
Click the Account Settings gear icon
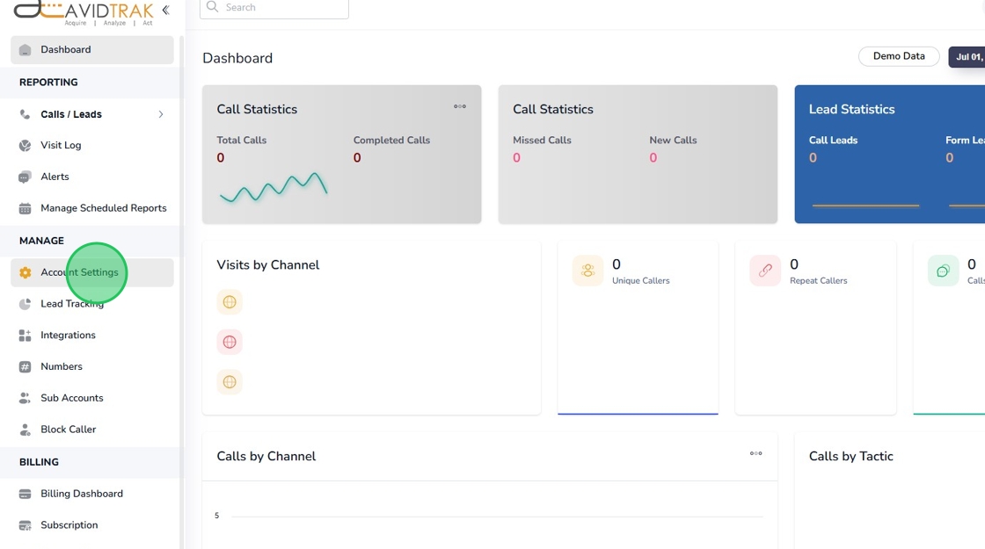click(x=26, y=272)
